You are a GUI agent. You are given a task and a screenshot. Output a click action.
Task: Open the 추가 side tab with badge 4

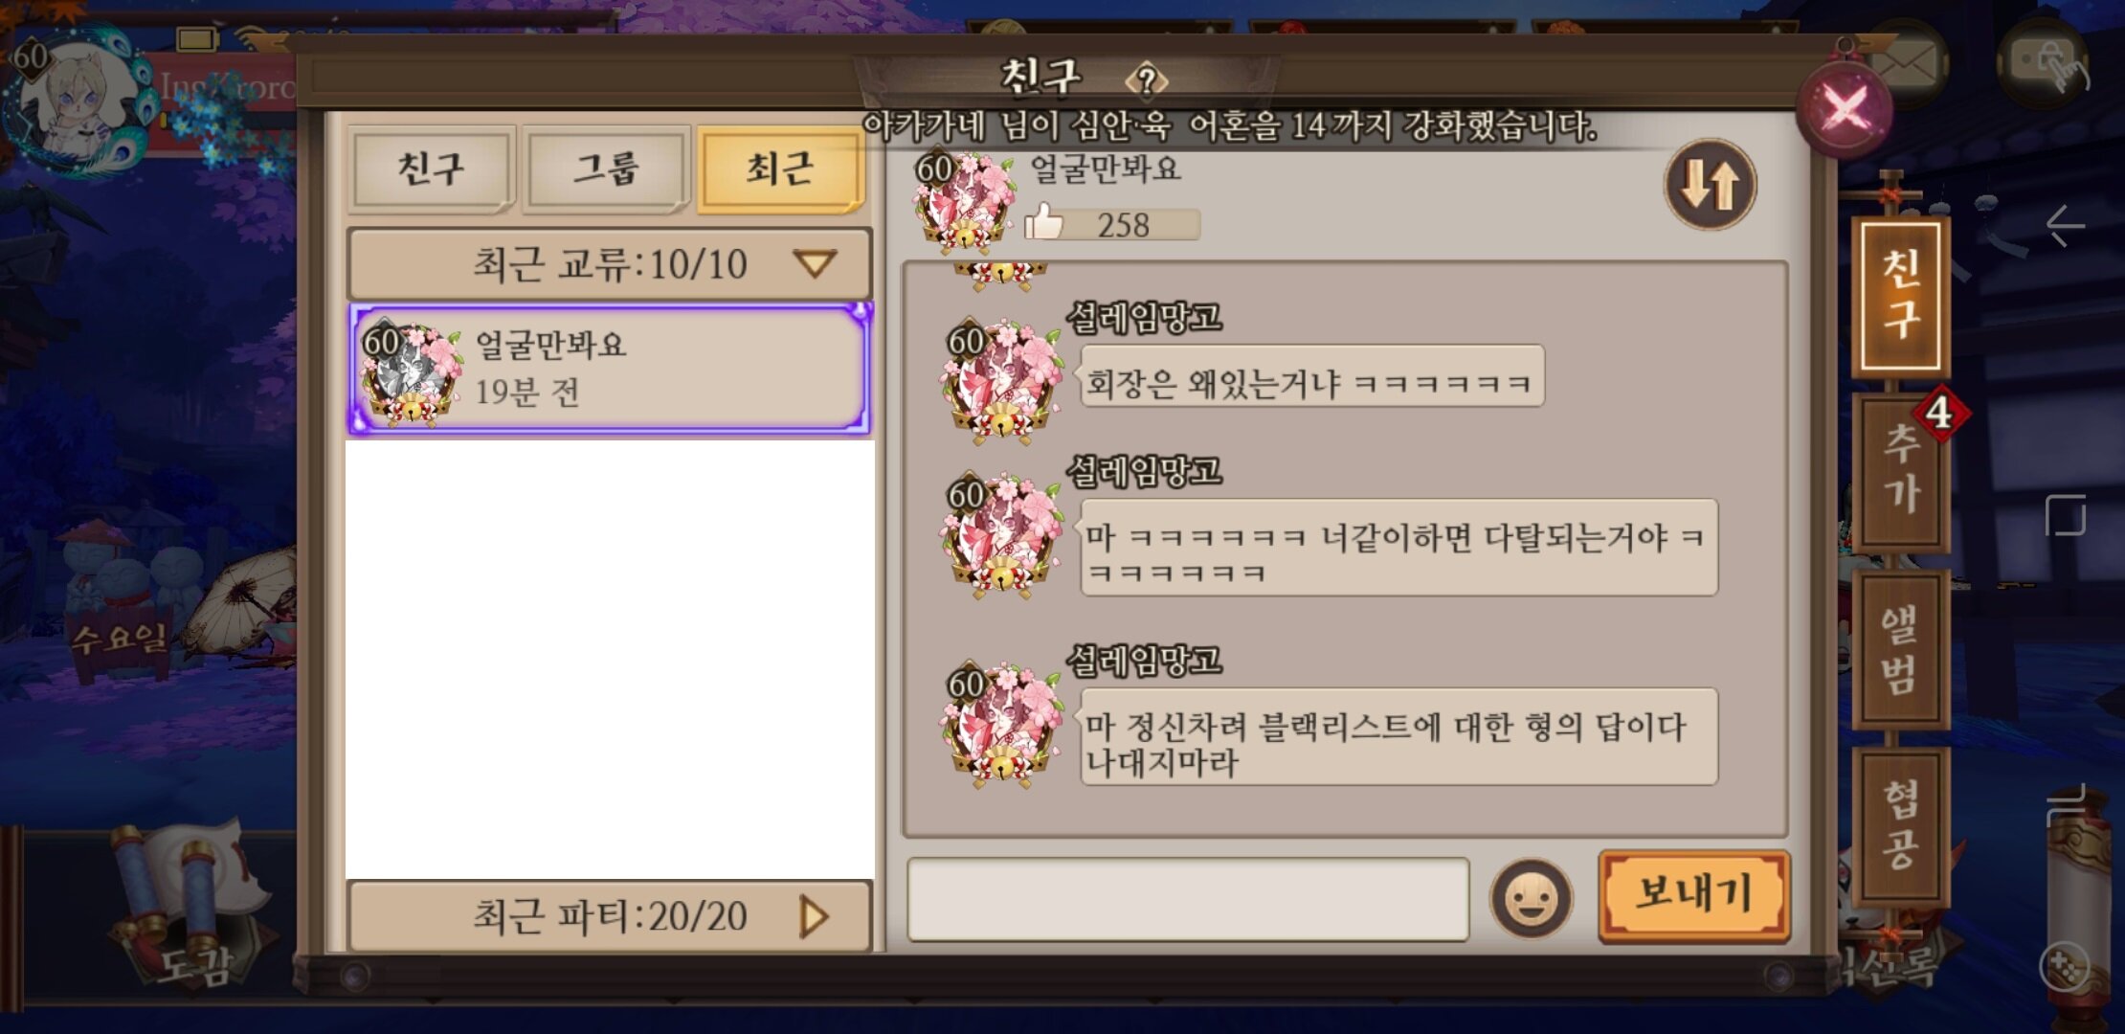(1903, 469)
